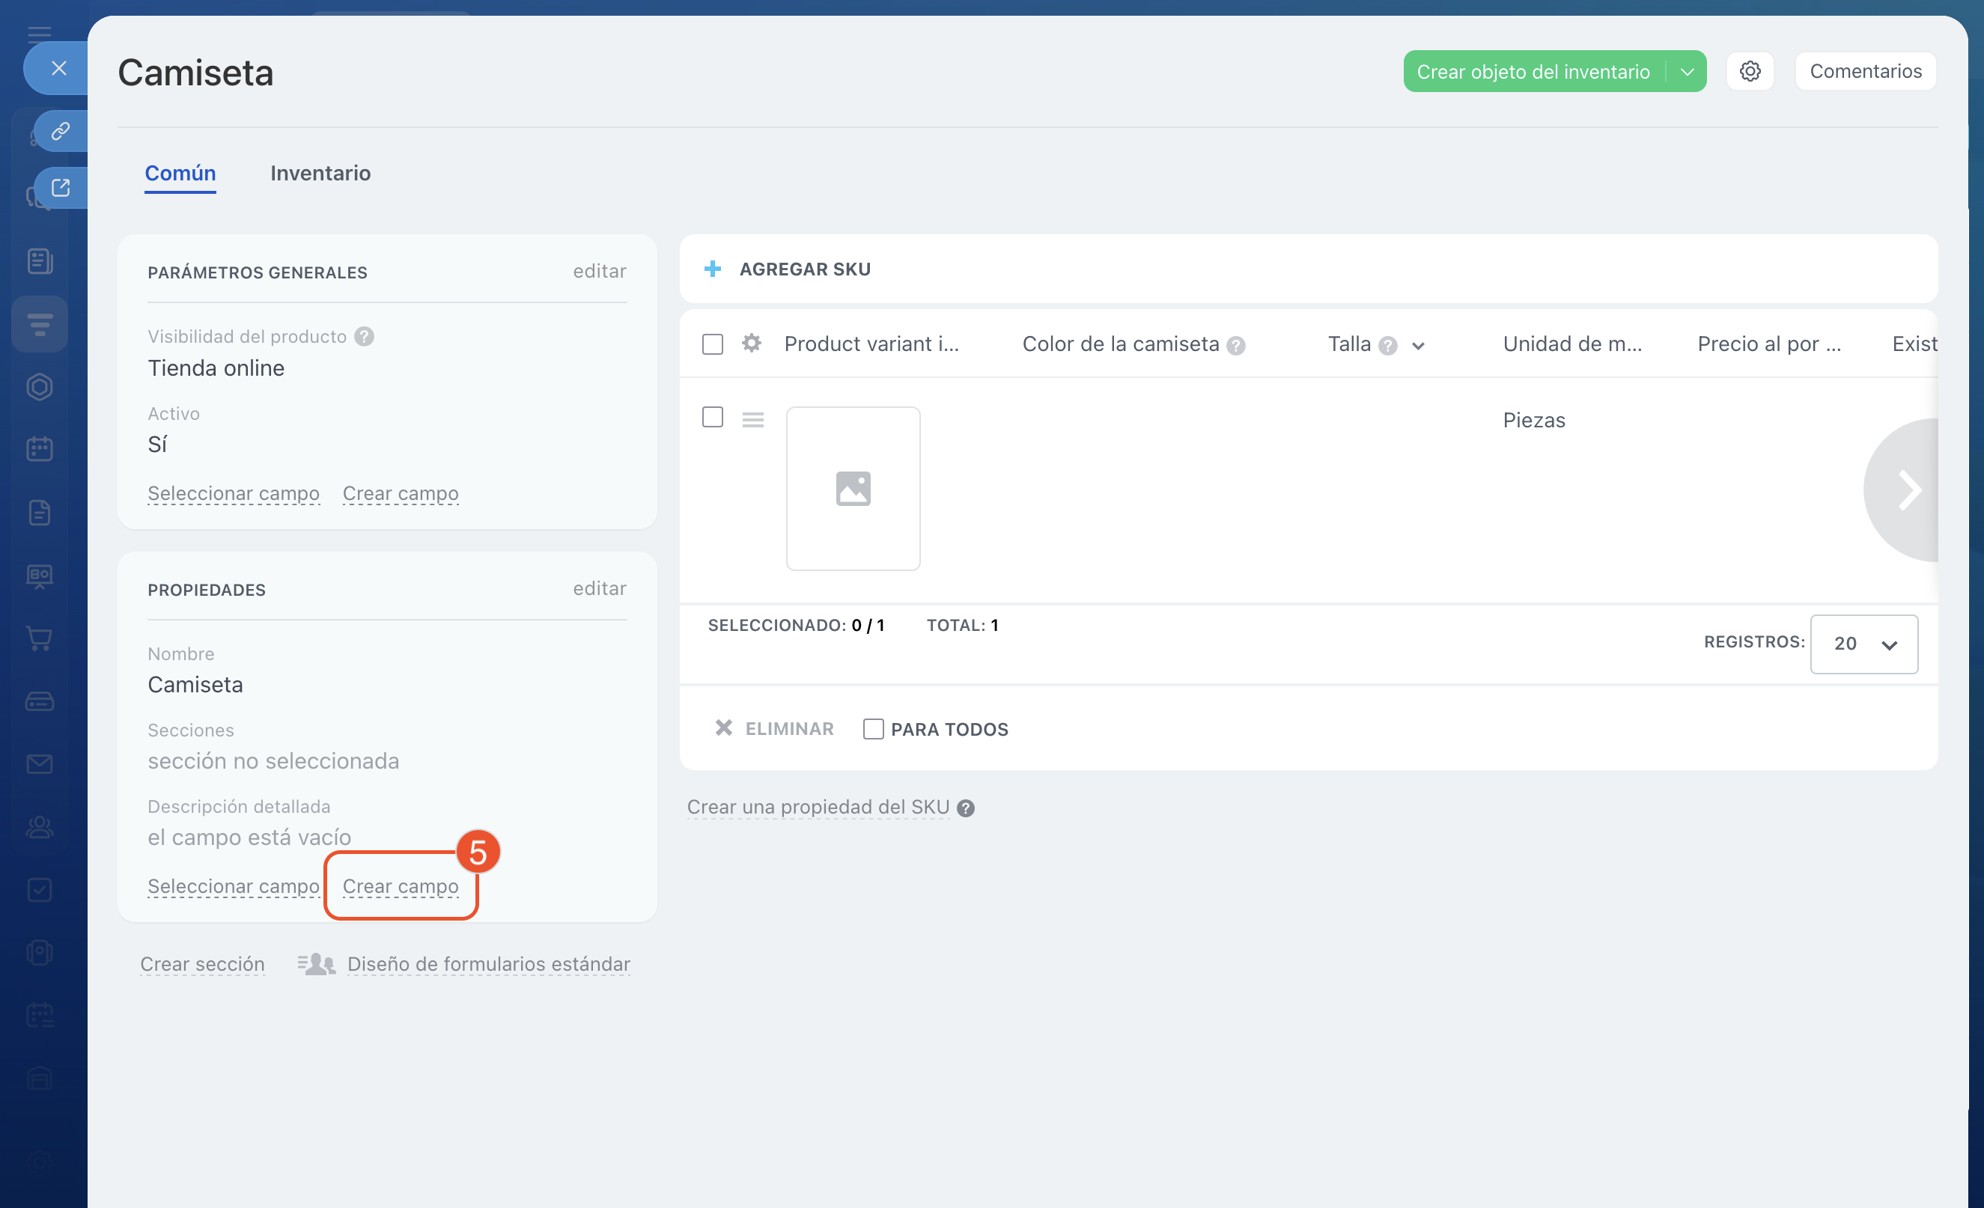Screen dimensions: 1984x1208
Task: Click help icon beside Visibilidad del producto
Action: [364, 336]
